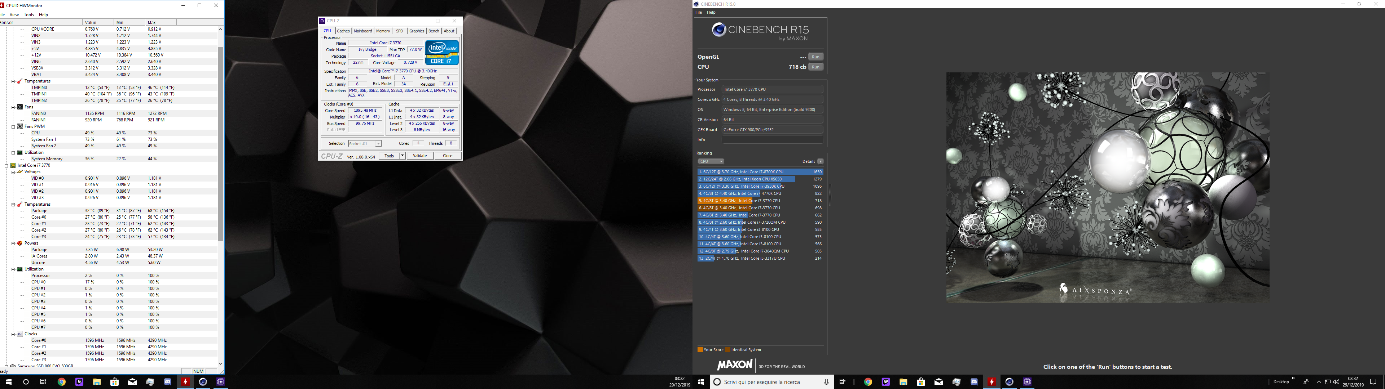1385x389 pixels.
Task: Click the Clocks node icon in HWMonitor
Action: coord(20,334)
